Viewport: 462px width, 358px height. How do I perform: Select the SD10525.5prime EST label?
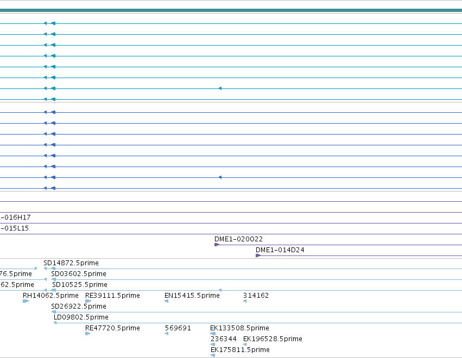[x=80, y=285]
